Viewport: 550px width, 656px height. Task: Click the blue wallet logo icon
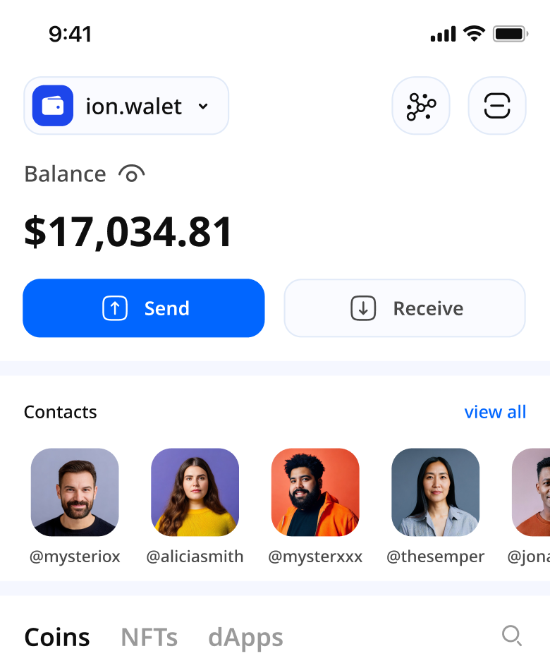tap(53, 106)
